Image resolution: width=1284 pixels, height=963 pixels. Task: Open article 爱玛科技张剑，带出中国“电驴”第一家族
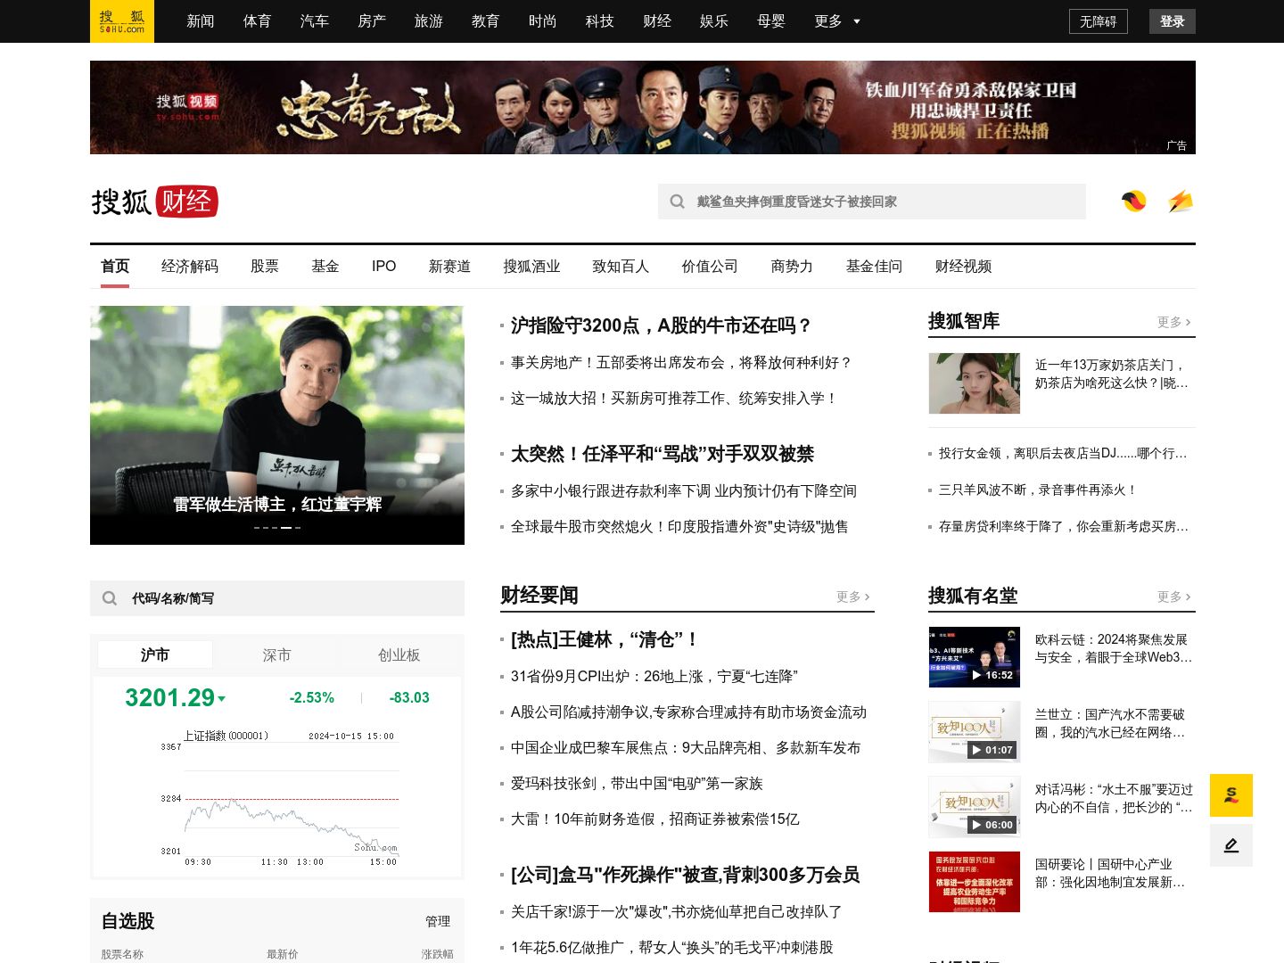637,784
